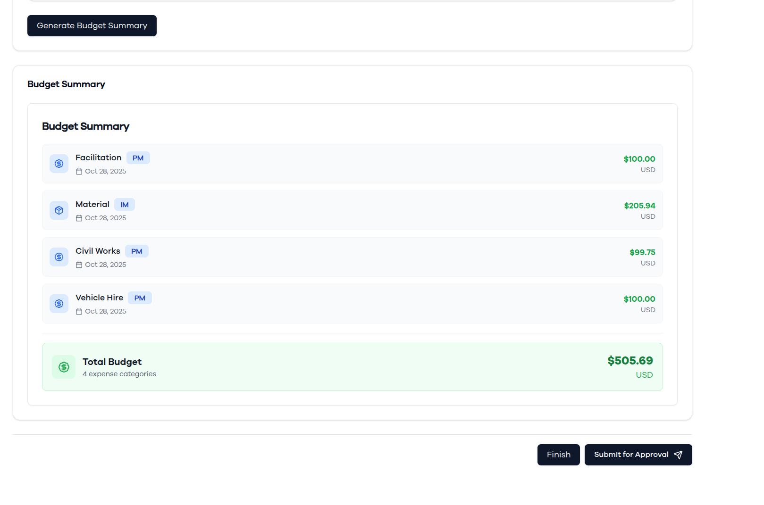This screenshot has width=764, height=505.
Task: Click the USD label under $505.69
Action: (x=644, y=375)
